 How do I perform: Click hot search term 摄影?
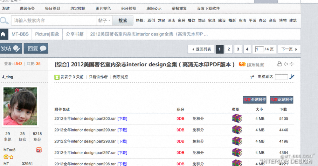pos(232,20)
